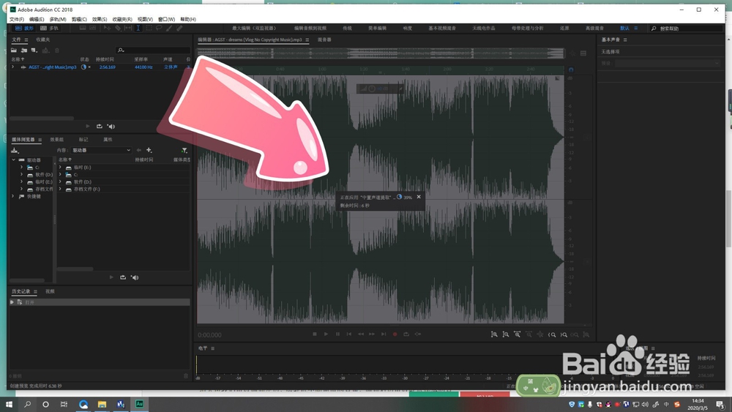This screenshot has width=732, height=412.
Task: Open 媒体浏览器 panel menu icon
Action: tap(40, 140)
